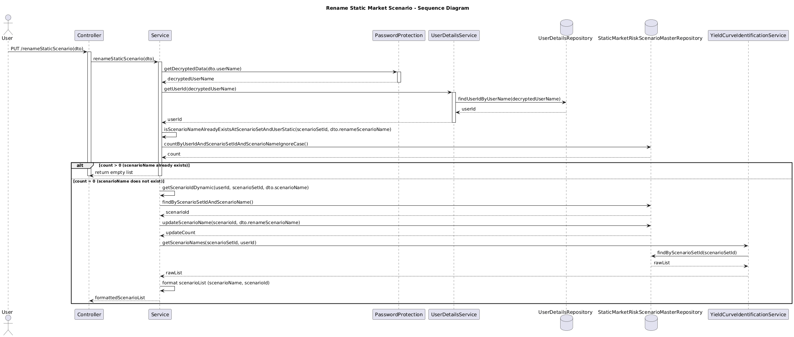Select the top Service participant box
This screenshot has width=794, height=337.
coord(160,35)
